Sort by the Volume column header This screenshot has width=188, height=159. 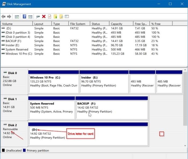pyautogui.click(x=16, y=24)
